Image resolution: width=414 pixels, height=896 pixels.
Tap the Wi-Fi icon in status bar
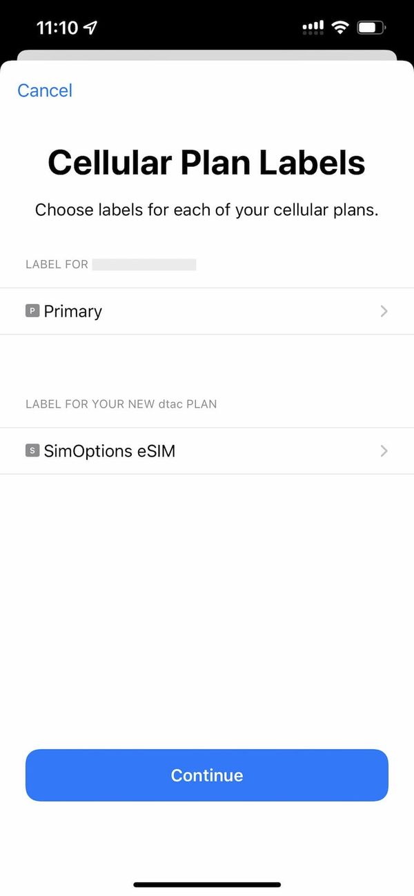pyautogui.click(x=340, y=27)
